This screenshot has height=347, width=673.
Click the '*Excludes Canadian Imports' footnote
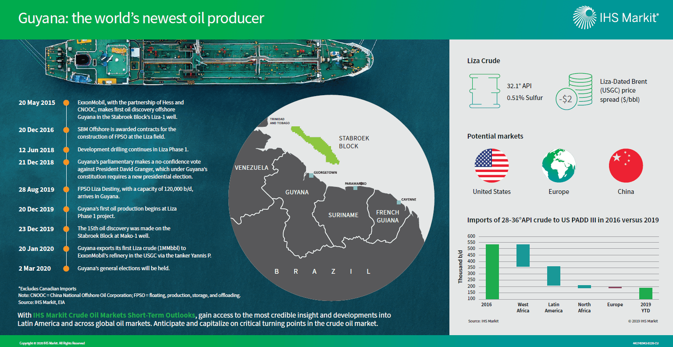point(47,289)
